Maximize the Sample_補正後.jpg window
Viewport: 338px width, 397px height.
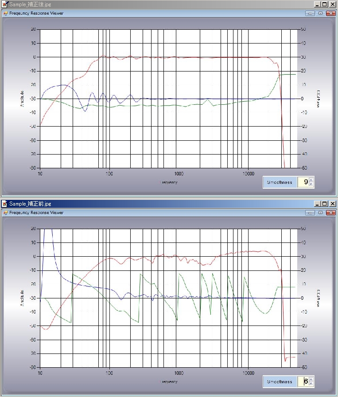click(325, 4)
